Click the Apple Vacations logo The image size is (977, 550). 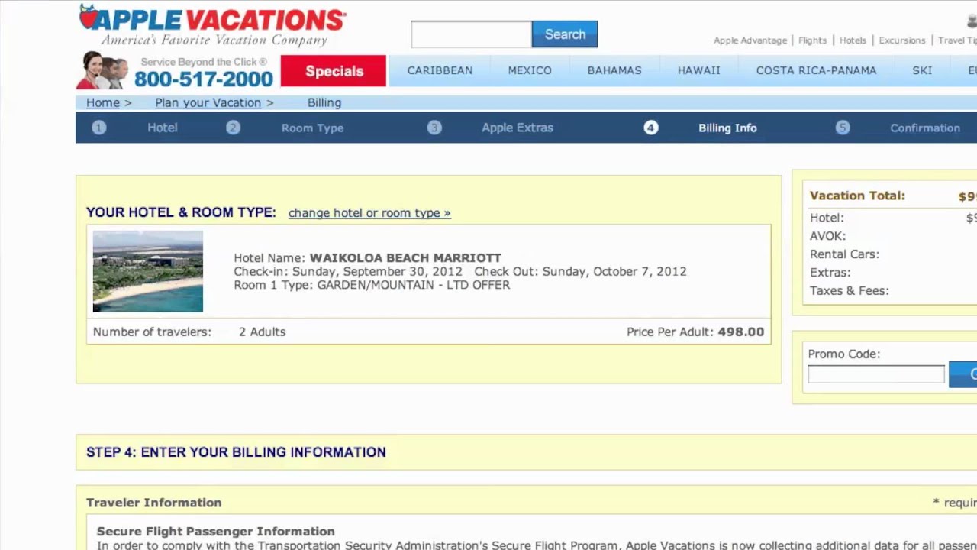click(213, 25)
